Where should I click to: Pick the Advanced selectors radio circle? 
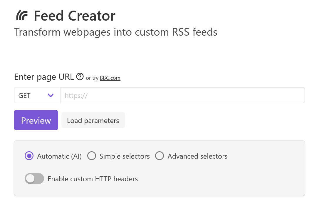(x=160, y=156)
